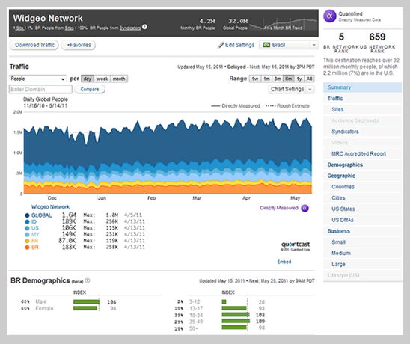Click the help question mark icon in header
The height and width of the screenshot is (344, 410).
click(x=144, y=27)
